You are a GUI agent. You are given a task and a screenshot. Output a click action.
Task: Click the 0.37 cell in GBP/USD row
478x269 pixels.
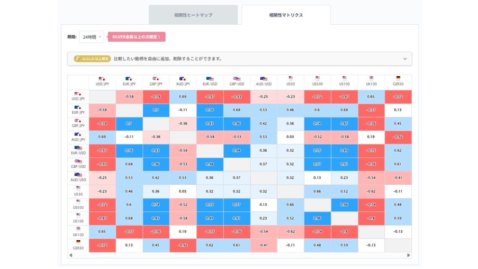[264, 164]
